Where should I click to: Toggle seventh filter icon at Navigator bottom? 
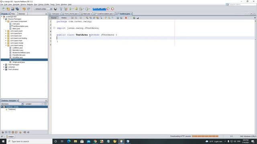click(25, 132)
